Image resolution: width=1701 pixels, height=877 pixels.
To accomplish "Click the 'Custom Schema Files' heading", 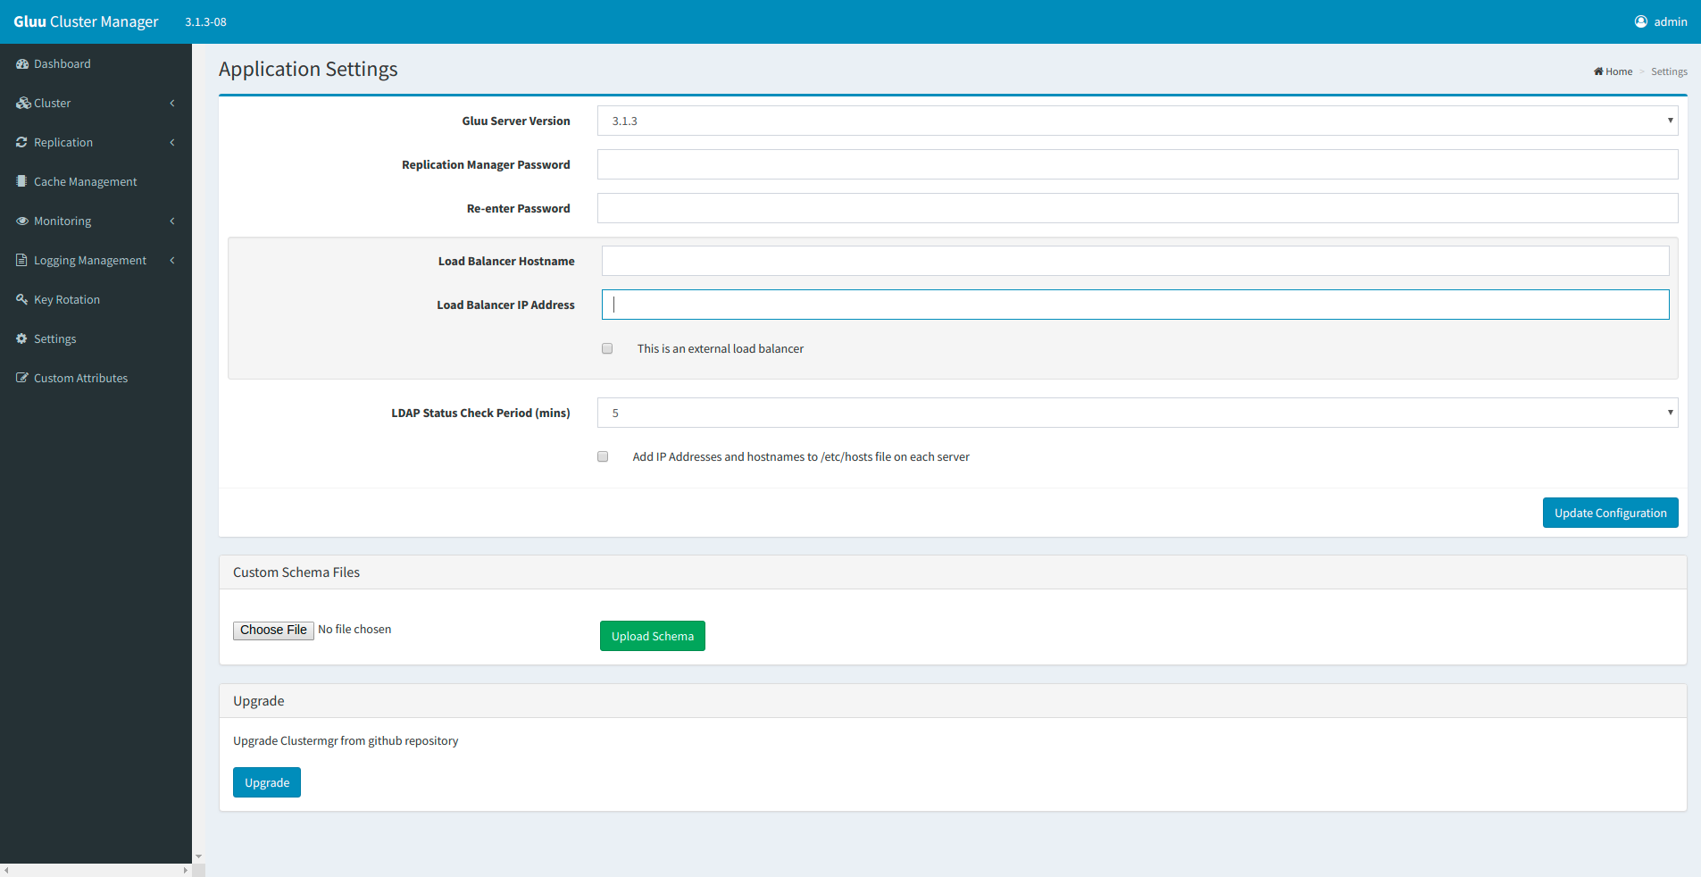I will pos(296,572).
